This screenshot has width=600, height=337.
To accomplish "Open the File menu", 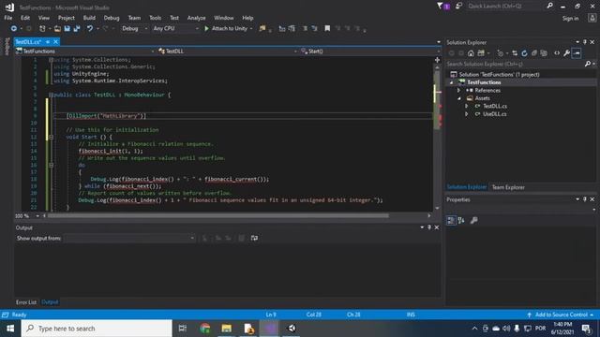I will 8,18.
